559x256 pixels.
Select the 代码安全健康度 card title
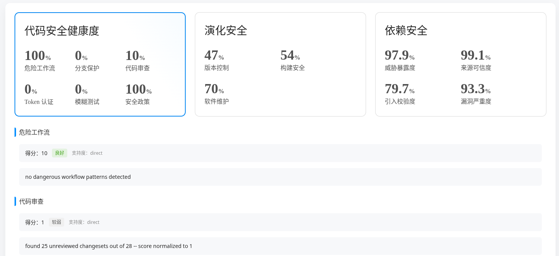(62, 31)
